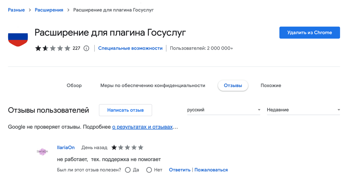The image size is (347, 182).
Task: Select Да for review helpfulness
Action: point(128,170)
